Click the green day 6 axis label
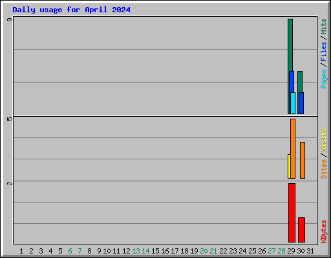 point(70,251)
